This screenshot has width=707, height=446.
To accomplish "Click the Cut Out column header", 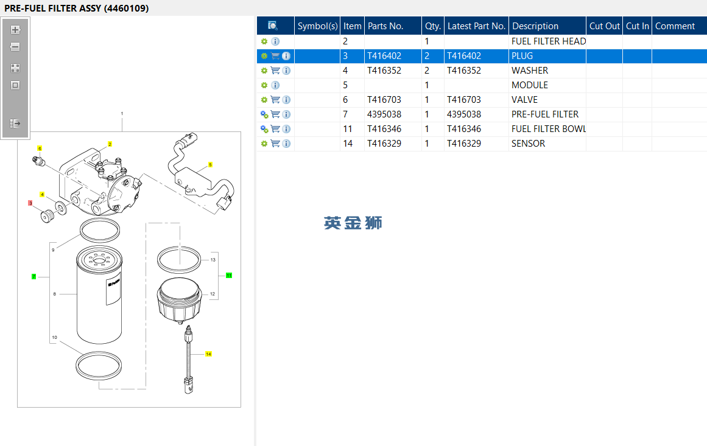I will point(604,26).
